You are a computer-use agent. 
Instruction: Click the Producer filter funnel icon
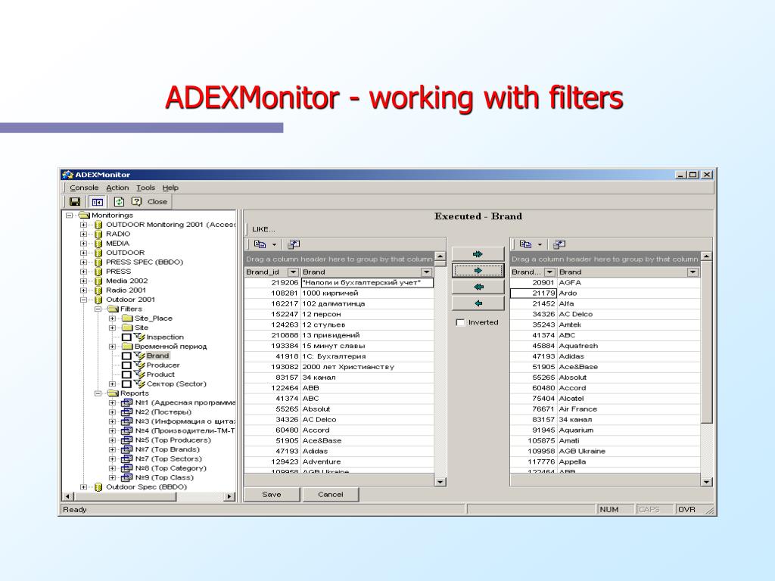click(x=139, y=365)
